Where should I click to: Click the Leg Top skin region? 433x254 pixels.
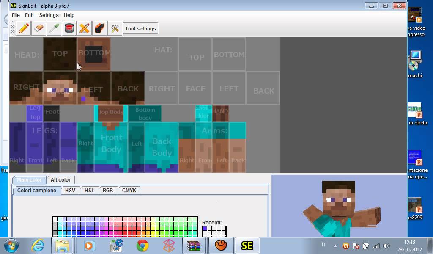(35, 113)
